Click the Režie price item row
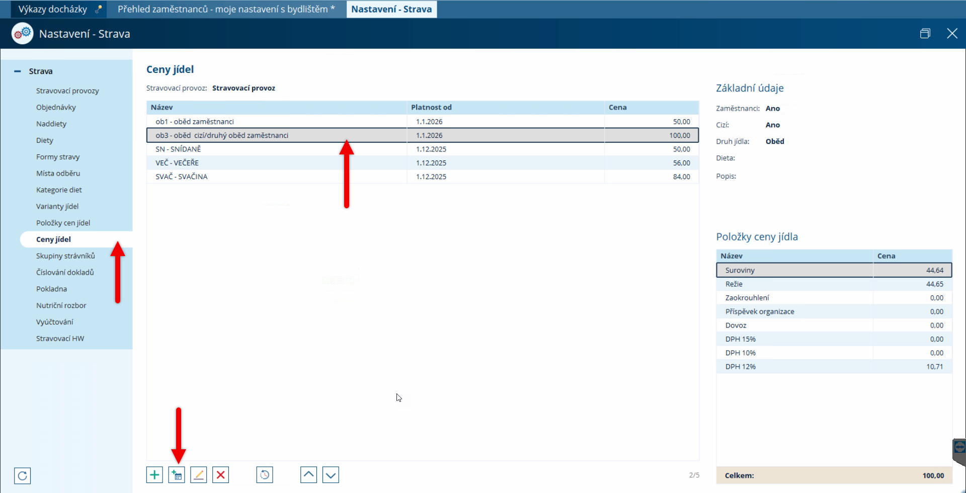The image size is (966, 493). click(x=834, y=284)
